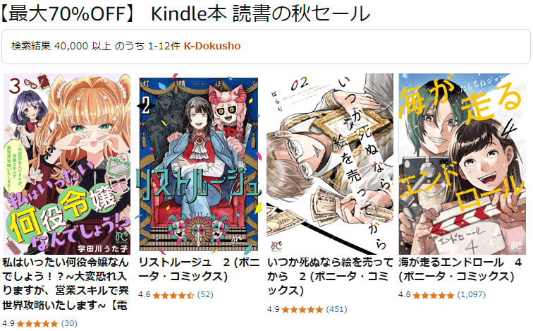Screen dimensions: 533x331
Task: Click the five-star icons for いつか死ぬなら
Action: click(302, 310)
